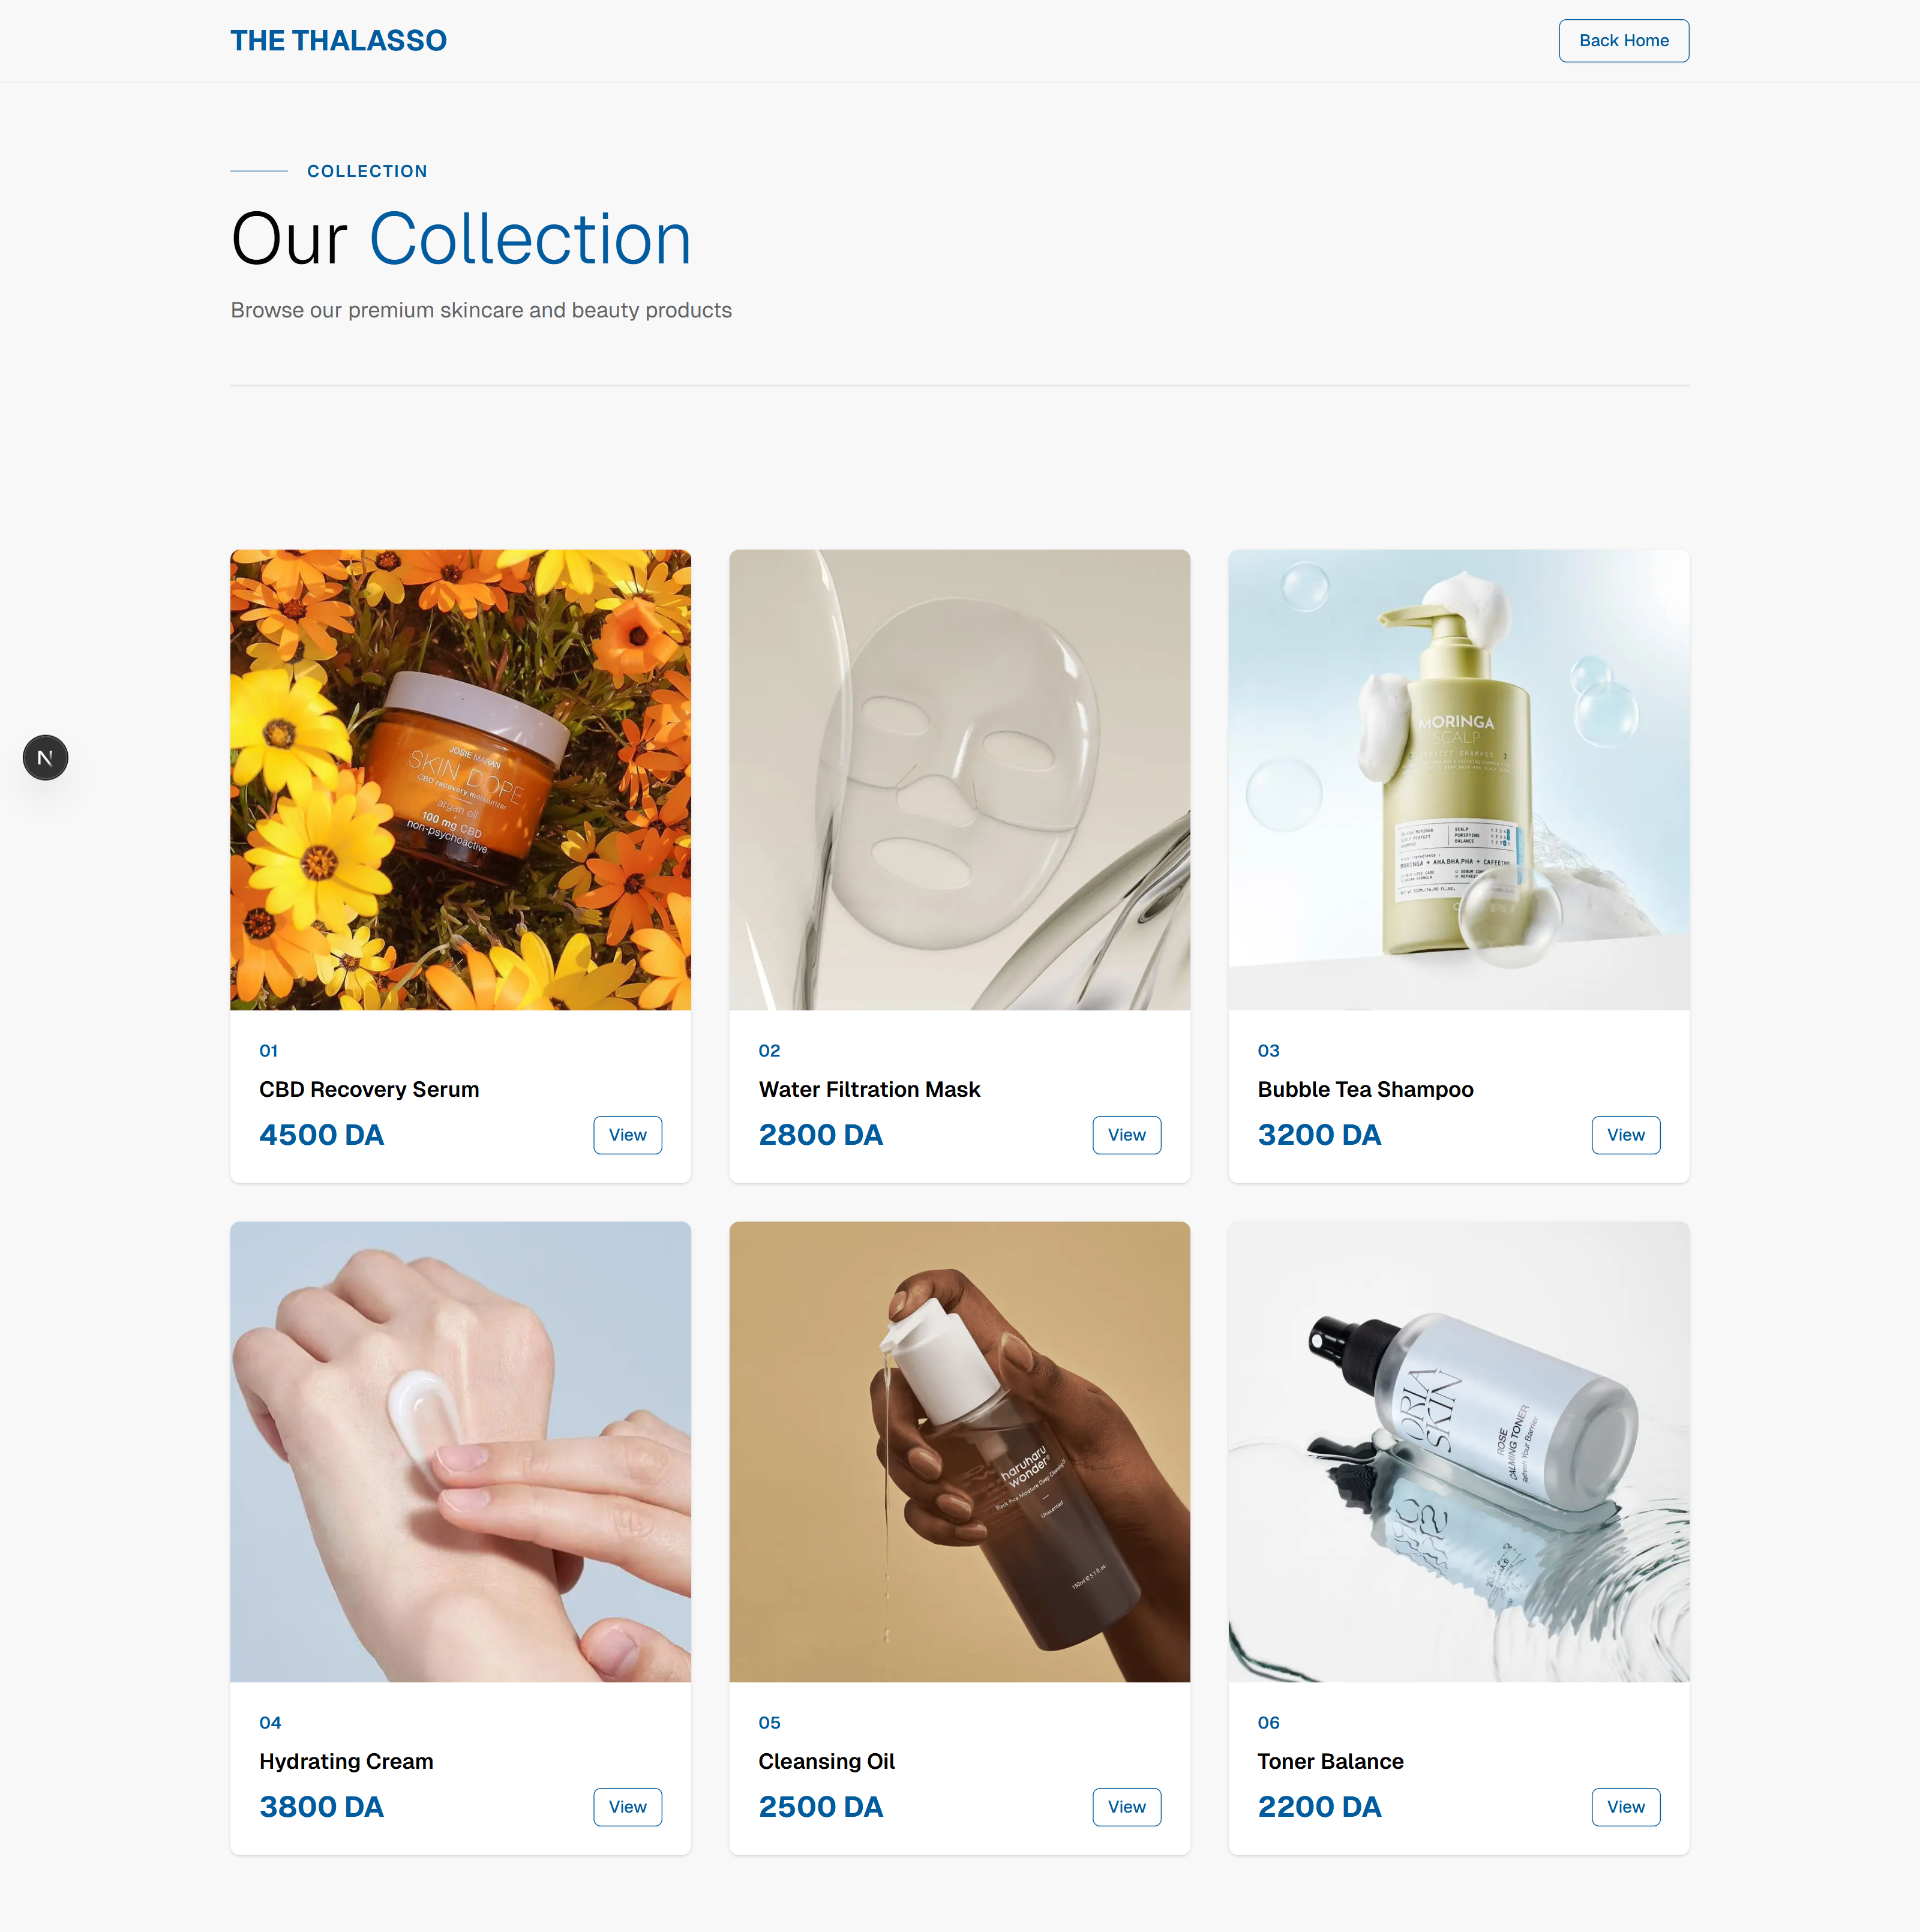Open the Next.js dev tools indicator
The width and height of the screenshot is (1920, 1932).
tap(45, 758)
